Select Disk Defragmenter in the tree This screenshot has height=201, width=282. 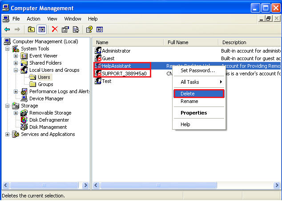(x=49, y=120)
